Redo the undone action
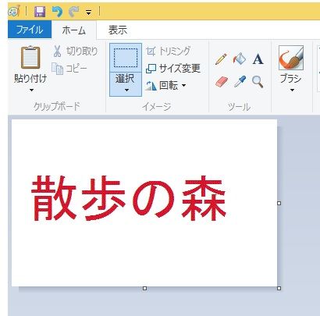The width and height of the screenshot is (320, 316). [x=74, y=12]
